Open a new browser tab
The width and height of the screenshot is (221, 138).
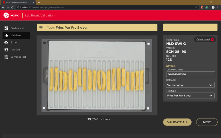(x=39, y=2)
